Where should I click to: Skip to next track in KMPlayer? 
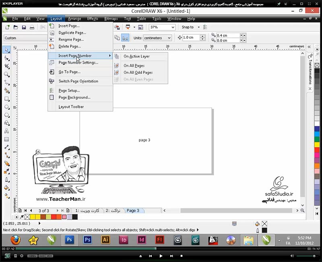171,256
